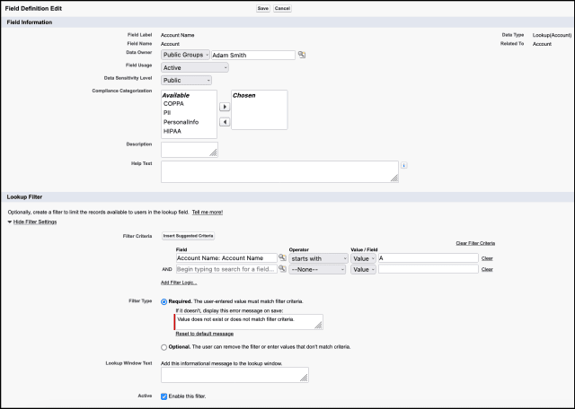
Task: Open the starts with operator dropdown
Action: pos(318,258)
